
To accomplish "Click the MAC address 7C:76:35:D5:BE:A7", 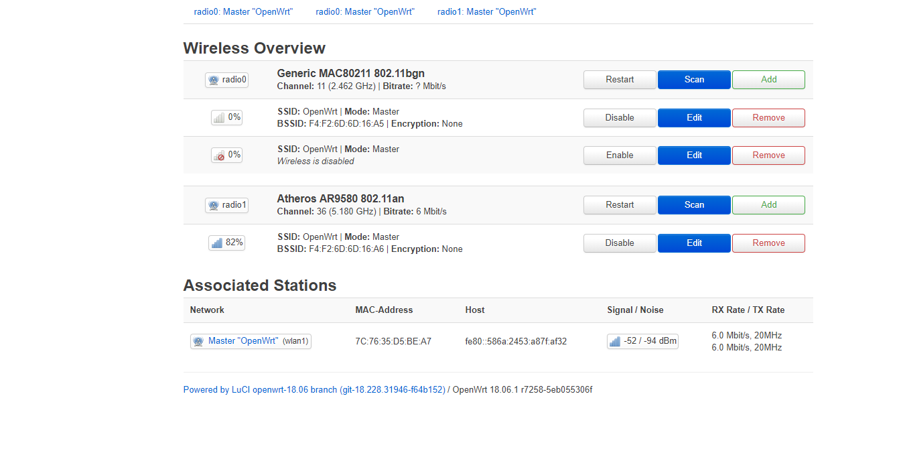I will 393,341.
